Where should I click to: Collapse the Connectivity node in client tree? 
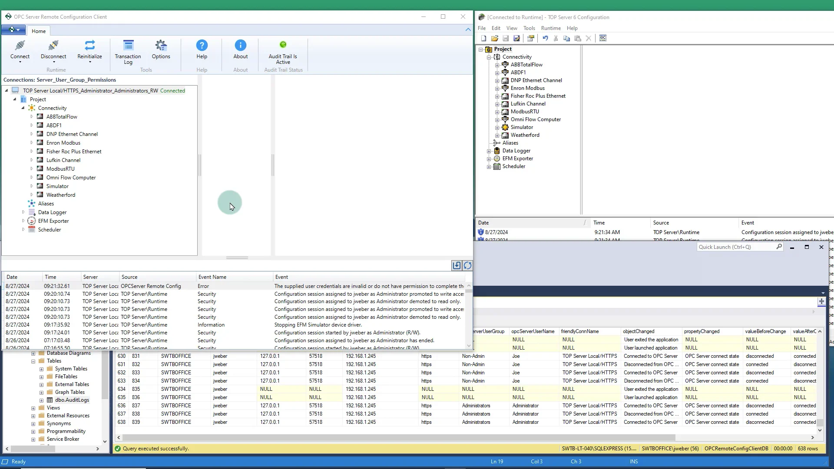click(23, 108)
